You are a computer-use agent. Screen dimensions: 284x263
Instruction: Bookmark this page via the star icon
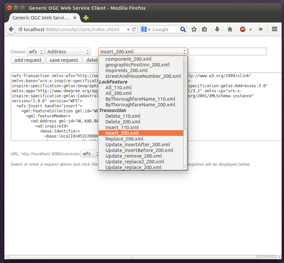pyautogui.click(x=194, y=29)
